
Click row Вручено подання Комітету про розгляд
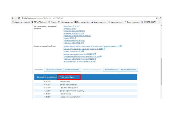[x=85, y=91]
